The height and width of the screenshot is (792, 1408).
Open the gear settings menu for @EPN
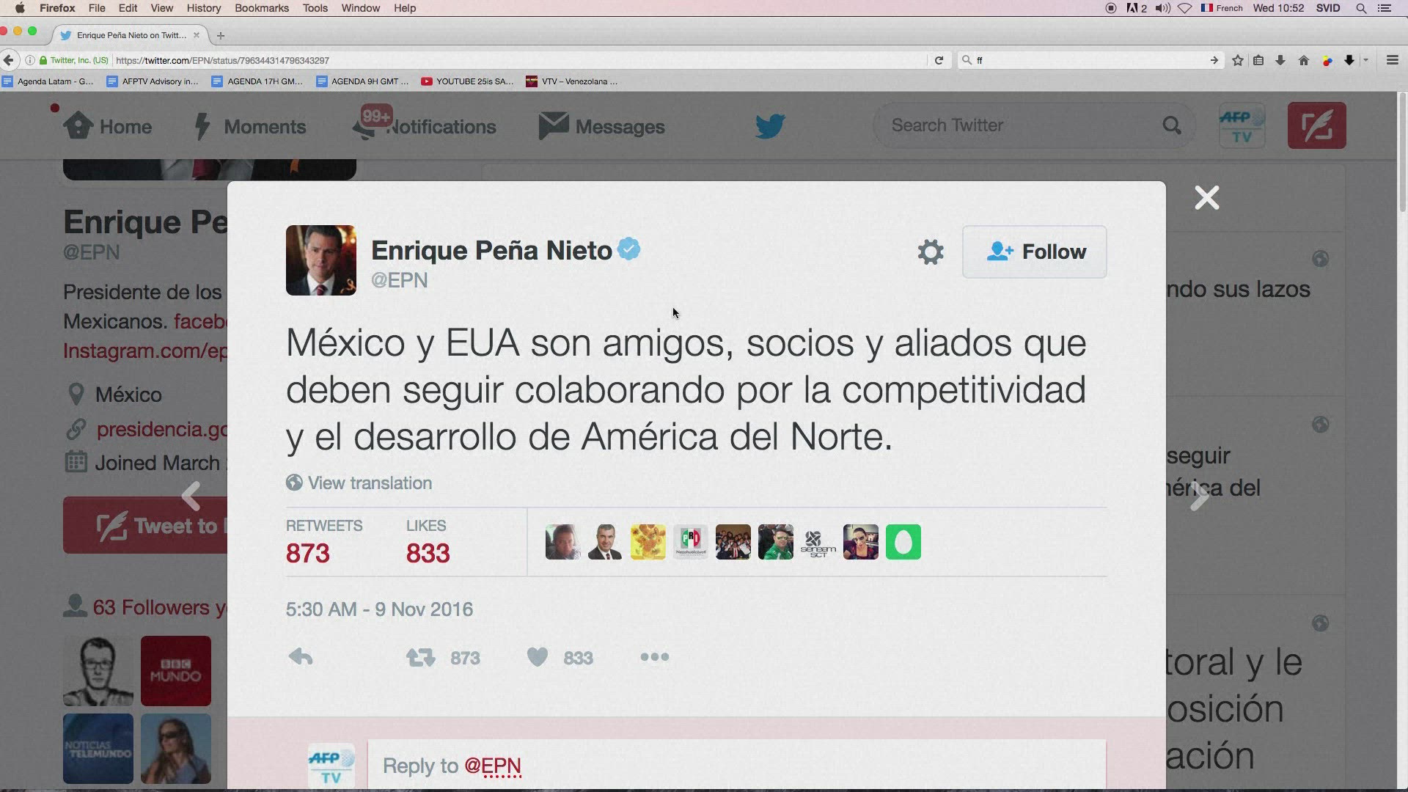click(x=931, y=252)
